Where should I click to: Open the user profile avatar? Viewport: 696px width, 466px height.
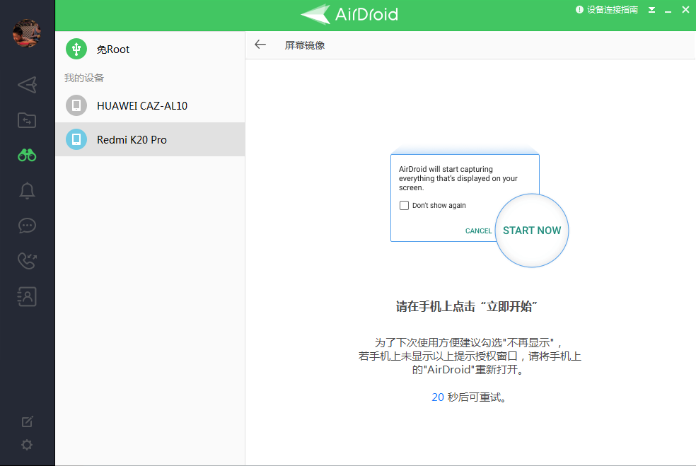(27, 33)
